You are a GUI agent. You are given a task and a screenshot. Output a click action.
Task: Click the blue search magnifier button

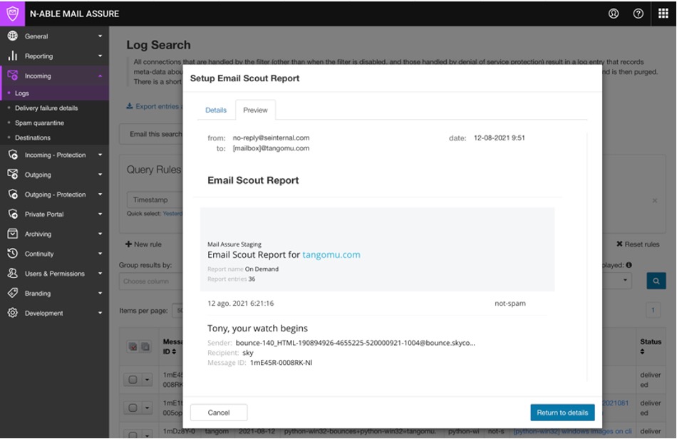[x=656, y=281]
